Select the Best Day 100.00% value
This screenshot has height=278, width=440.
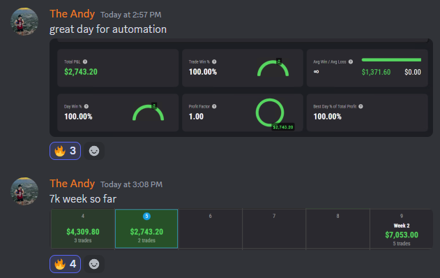click(x=328, y=117)
